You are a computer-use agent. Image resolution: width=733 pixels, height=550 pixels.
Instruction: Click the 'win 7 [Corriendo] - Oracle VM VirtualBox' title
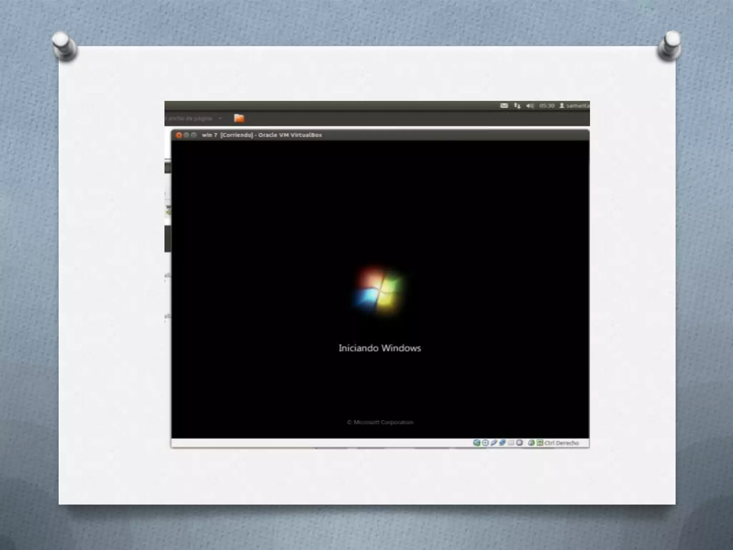[262, 135]
